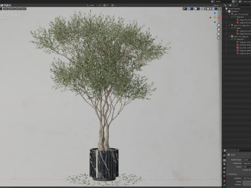
Task: Collapse the third plant pot object arrow
Action: 229,37
